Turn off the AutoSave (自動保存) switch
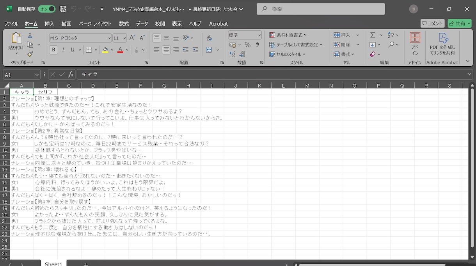476x266 pixels. coord(47,9)
